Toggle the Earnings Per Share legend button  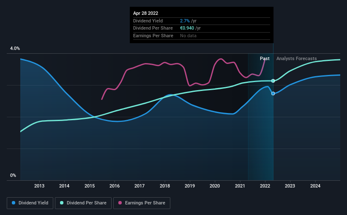click(x=142, y=203)
